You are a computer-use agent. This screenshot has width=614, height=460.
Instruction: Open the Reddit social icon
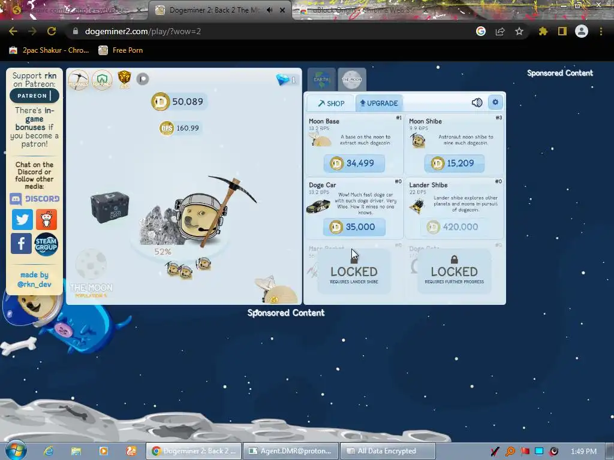pyautogui.click(x=46, y=219)
